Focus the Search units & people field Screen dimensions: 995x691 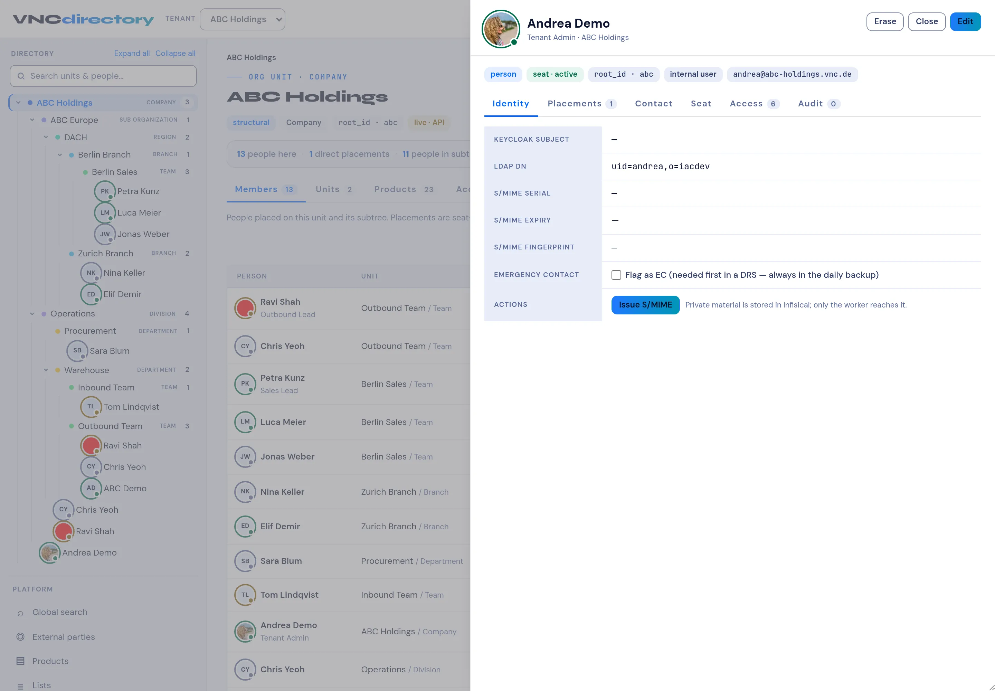(x=103, y=76)
